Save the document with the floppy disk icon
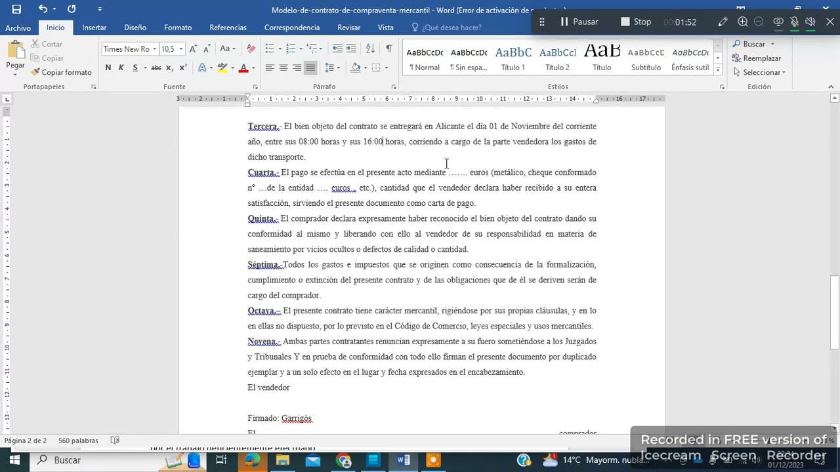 tap(16, 9)
